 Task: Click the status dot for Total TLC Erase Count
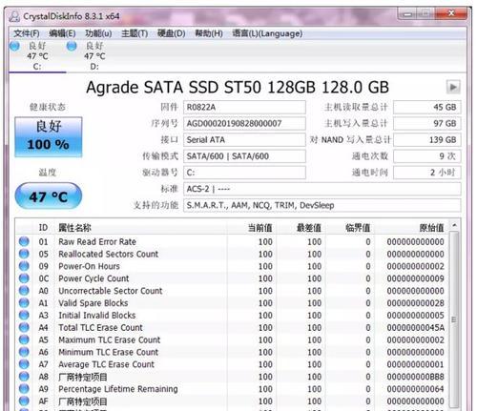point(24,327)
